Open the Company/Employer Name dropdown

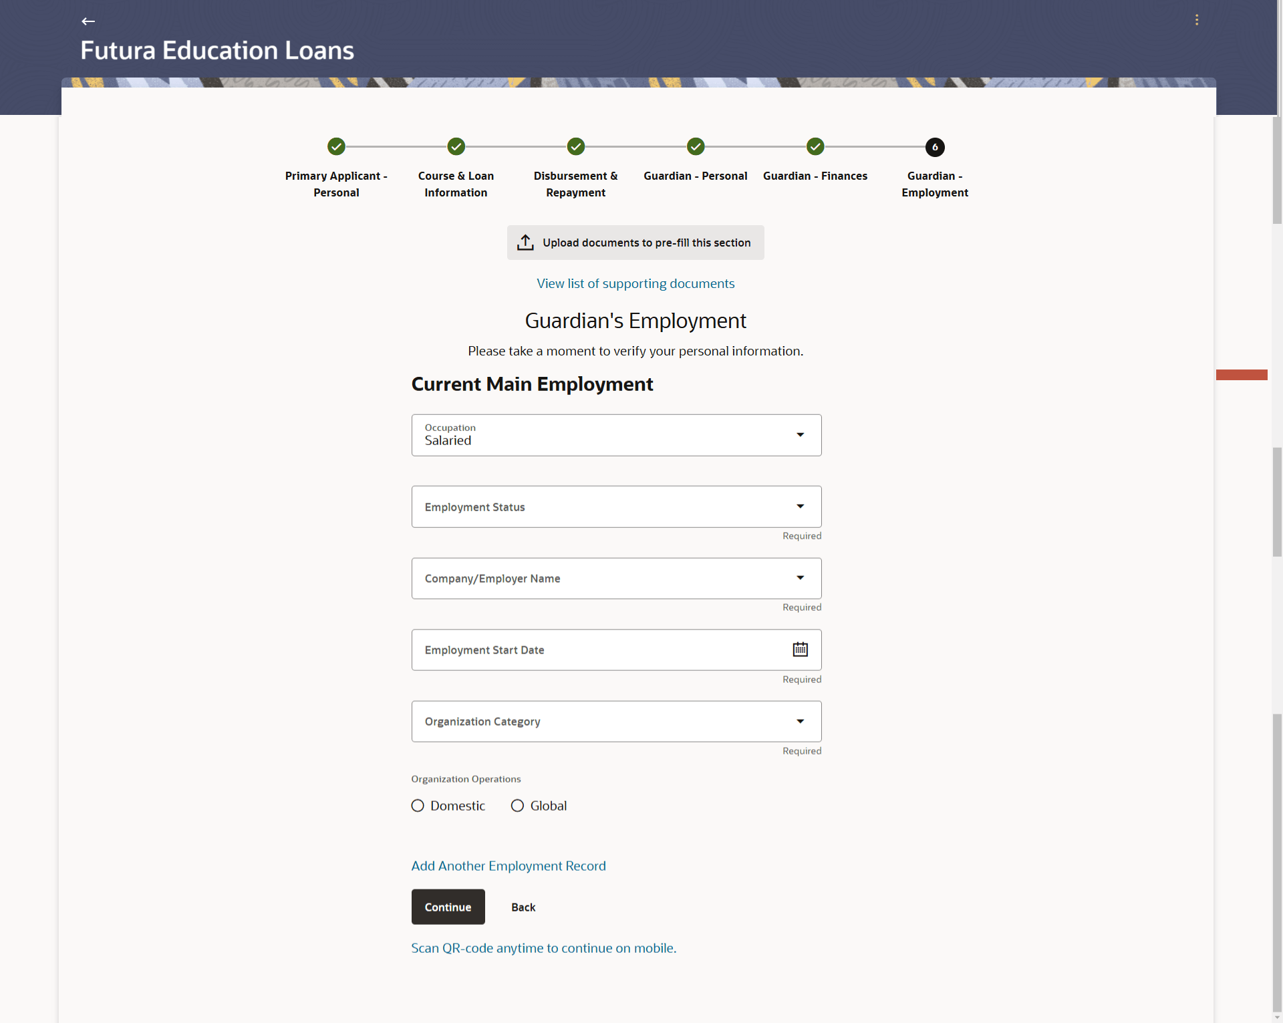pyautogui.click(x=800, y=578)
